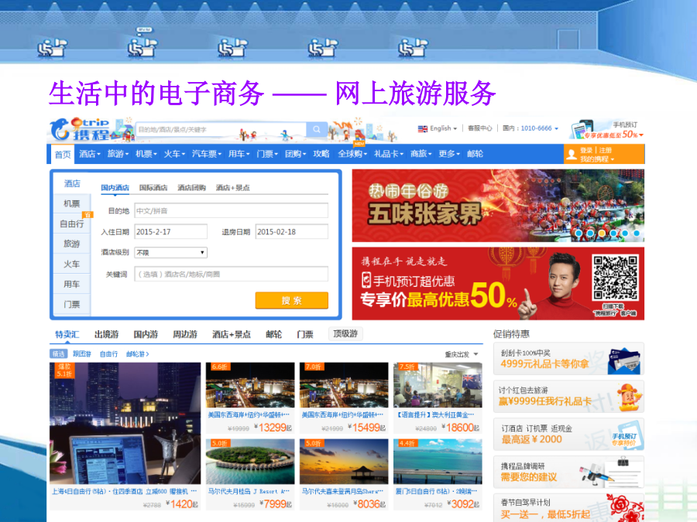Image resolution: width=697 pixels, height=522 pixels.
Task: Switch to 国际酒店 tab
Action: [153, 188]
